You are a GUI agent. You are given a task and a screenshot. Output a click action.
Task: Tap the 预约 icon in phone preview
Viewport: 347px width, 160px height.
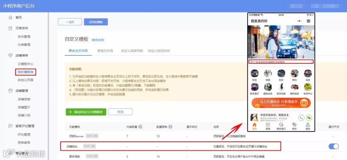point(294,73)
